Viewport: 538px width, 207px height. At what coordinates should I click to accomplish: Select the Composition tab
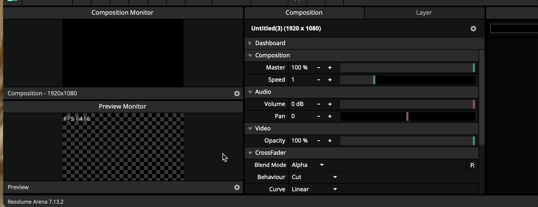coord(304,13)
